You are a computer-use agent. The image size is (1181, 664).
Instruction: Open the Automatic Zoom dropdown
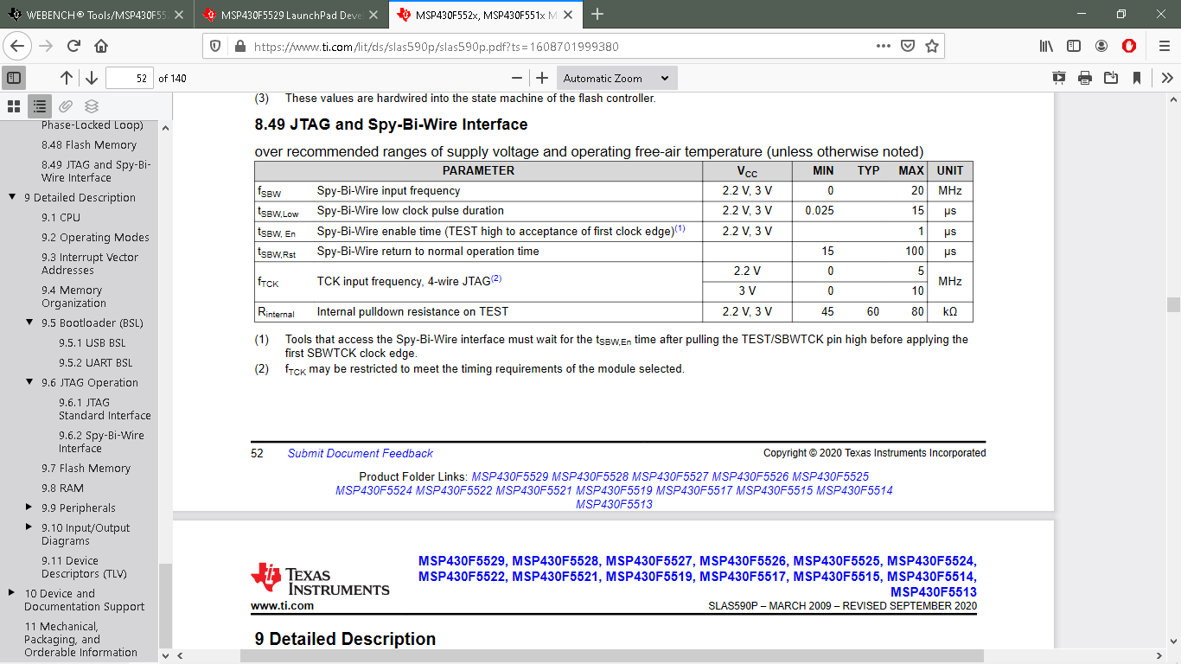tap(616, 78)
